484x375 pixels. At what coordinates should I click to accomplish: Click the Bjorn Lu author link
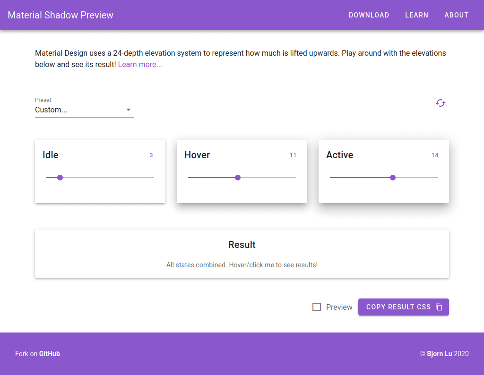(x=440, y=353)
